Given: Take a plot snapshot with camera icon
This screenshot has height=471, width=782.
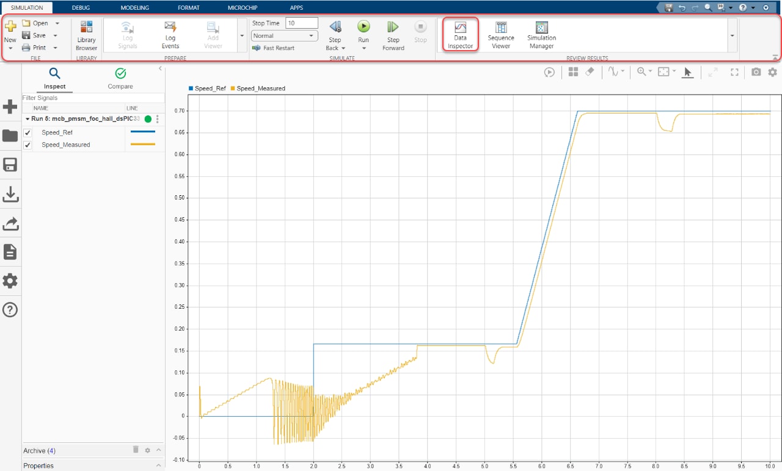Looking at the screenshot, I should (x=756, y=72).
